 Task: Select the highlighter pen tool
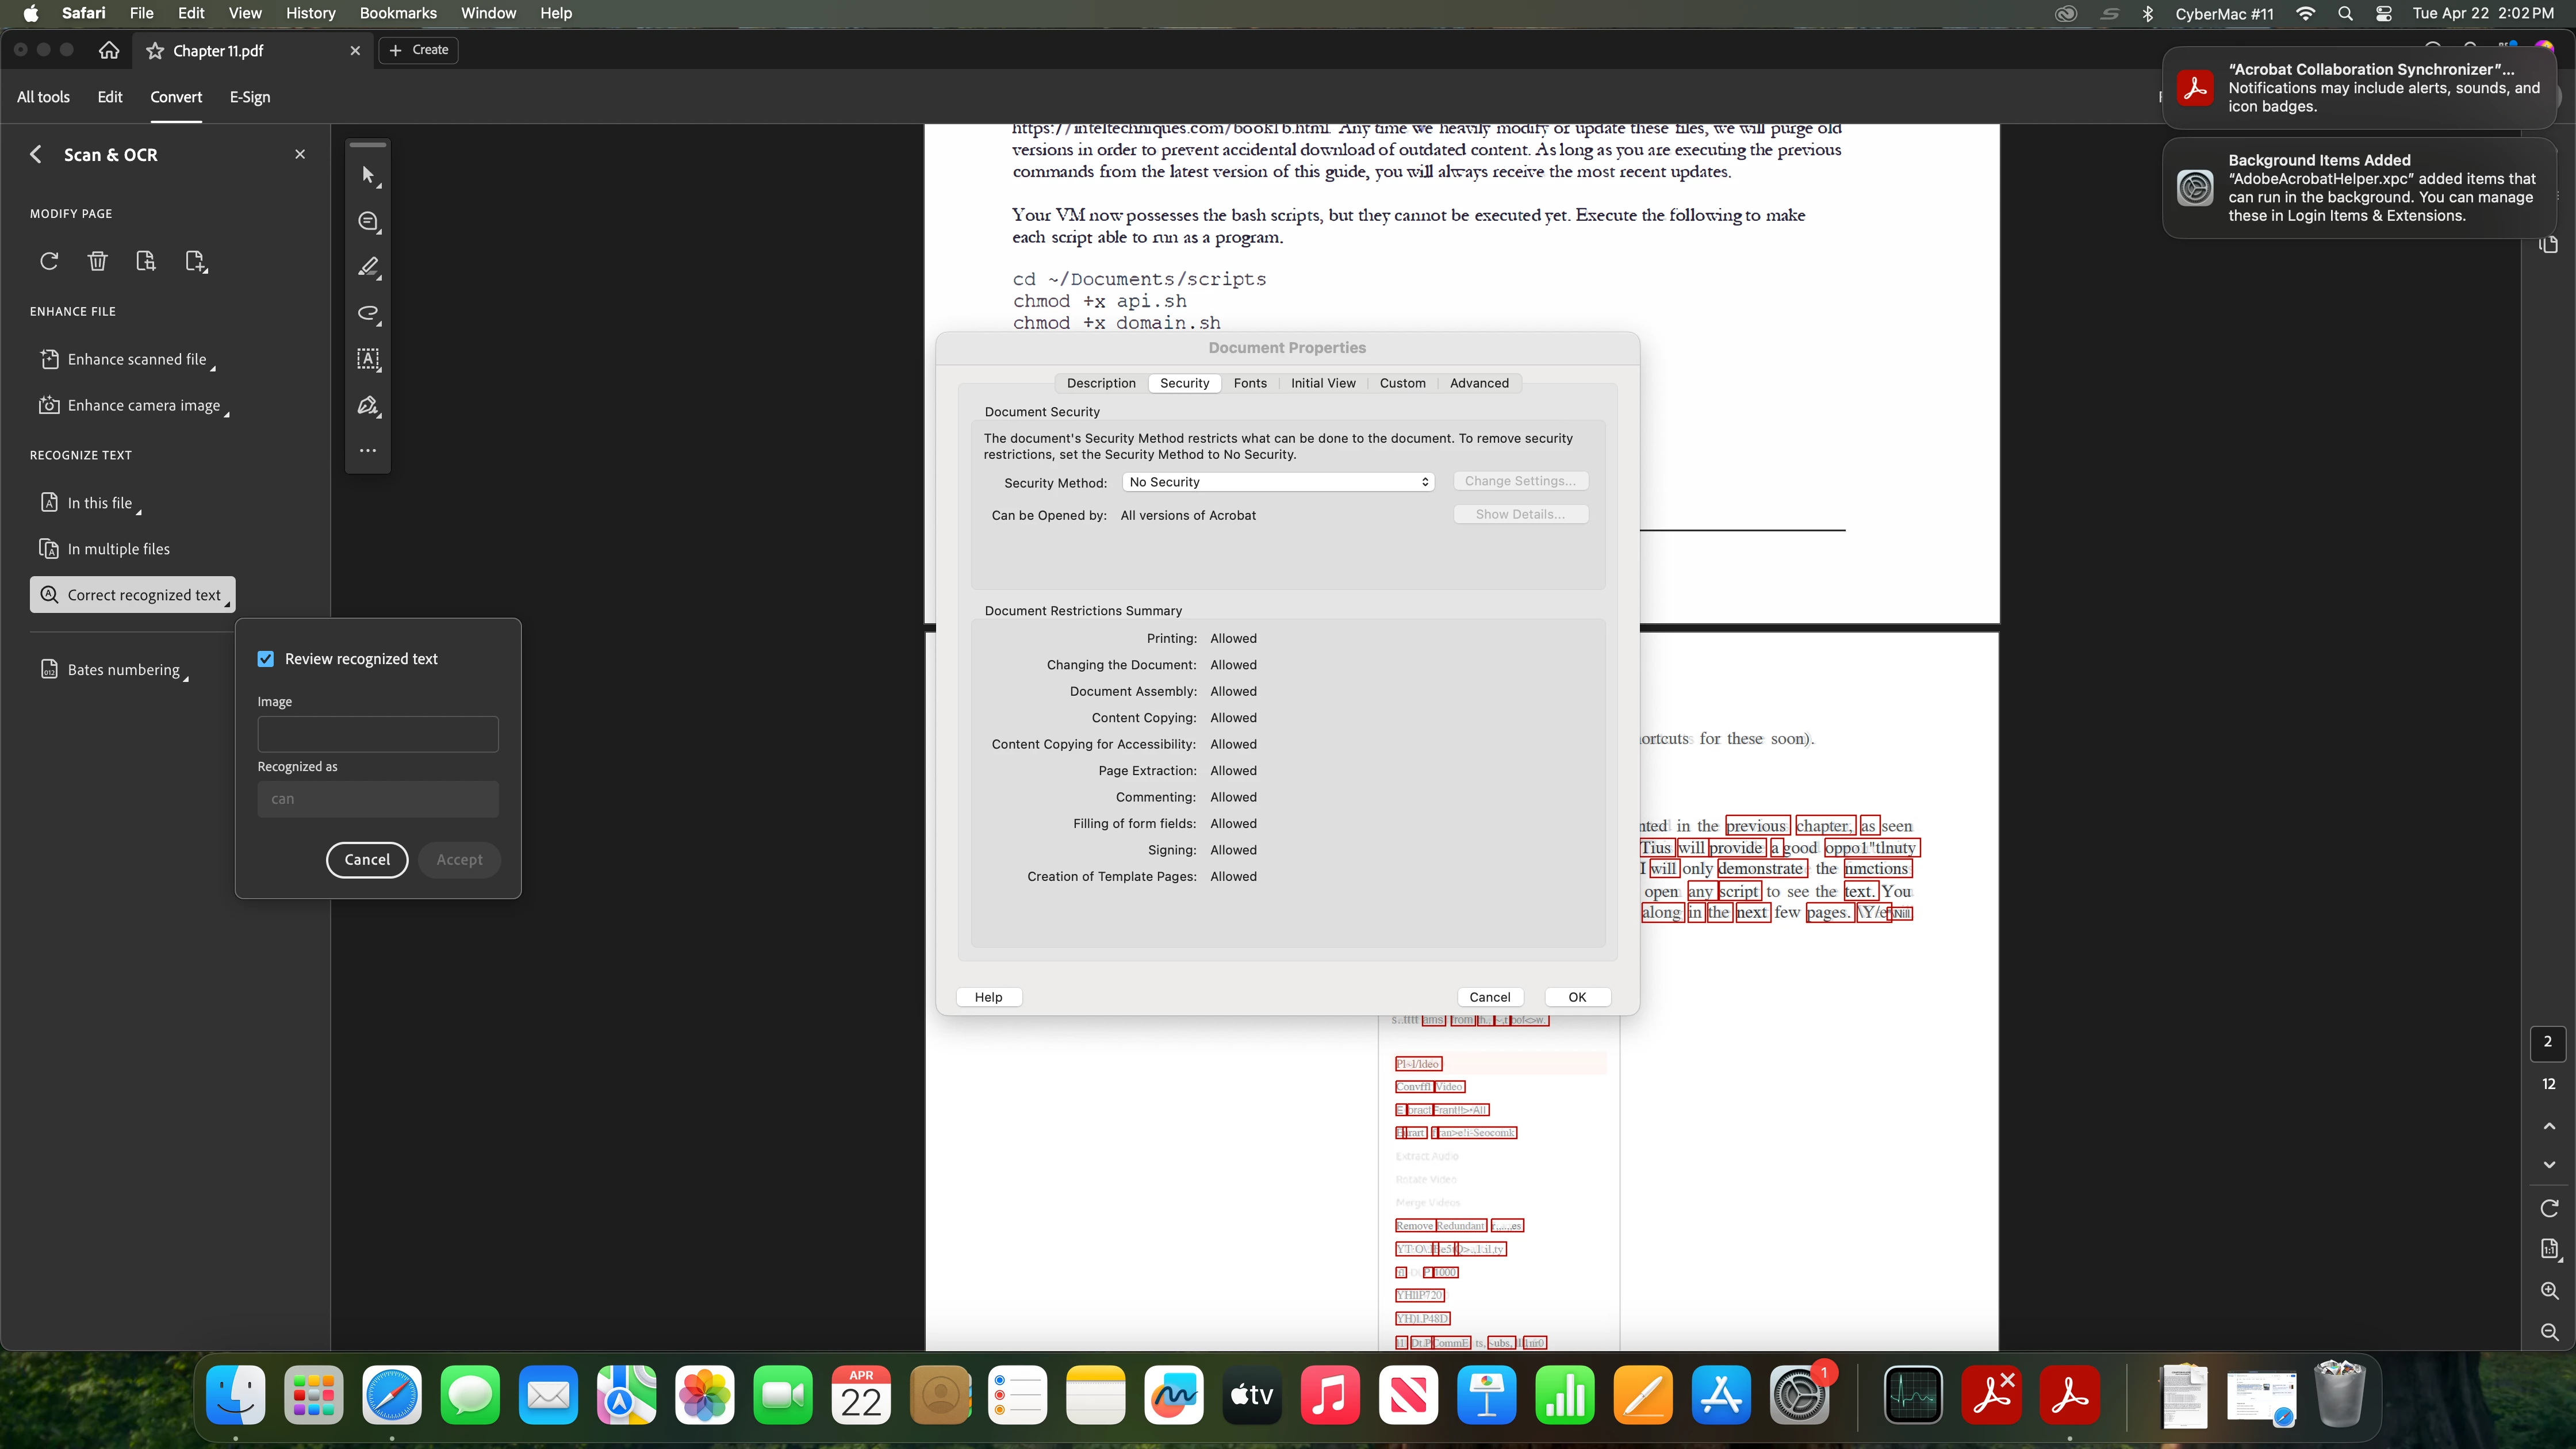coord(368,267)
